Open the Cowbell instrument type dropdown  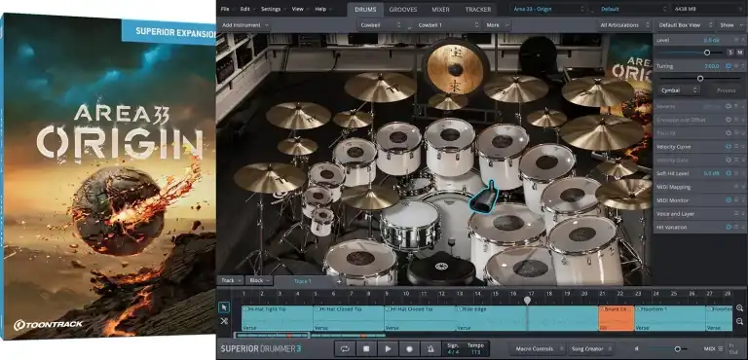pos(382,25)
